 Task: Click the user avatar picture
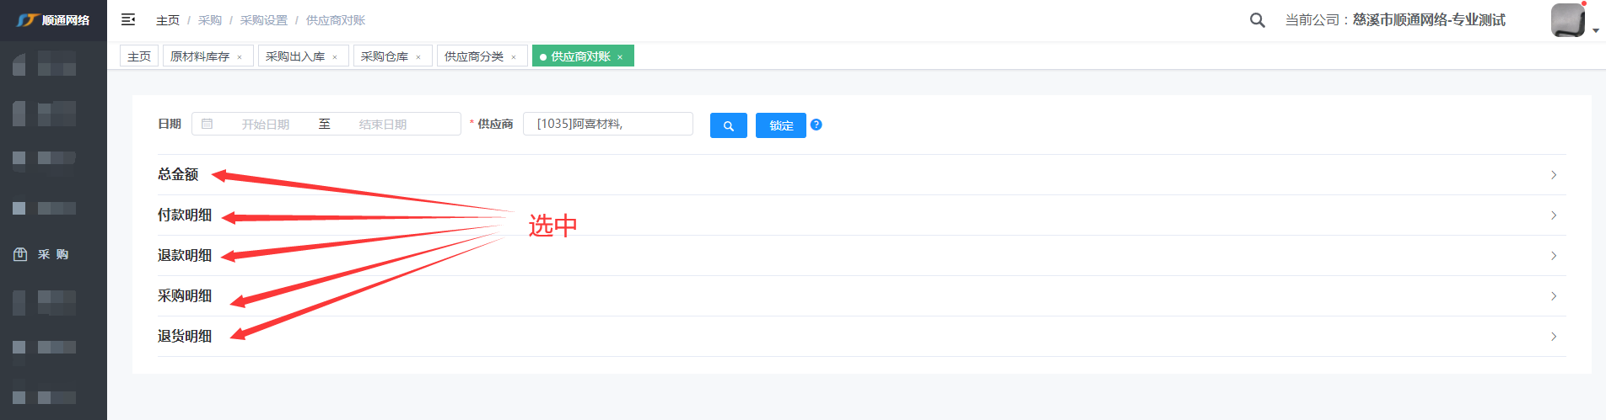(x=1567, y=20)
